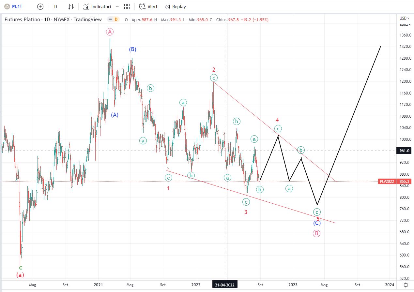Click the 520.0 price axis value

click(x=405, y=279)
